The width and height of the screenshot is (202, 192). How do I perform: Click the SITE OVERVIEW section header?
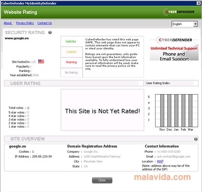pos(101,139)
